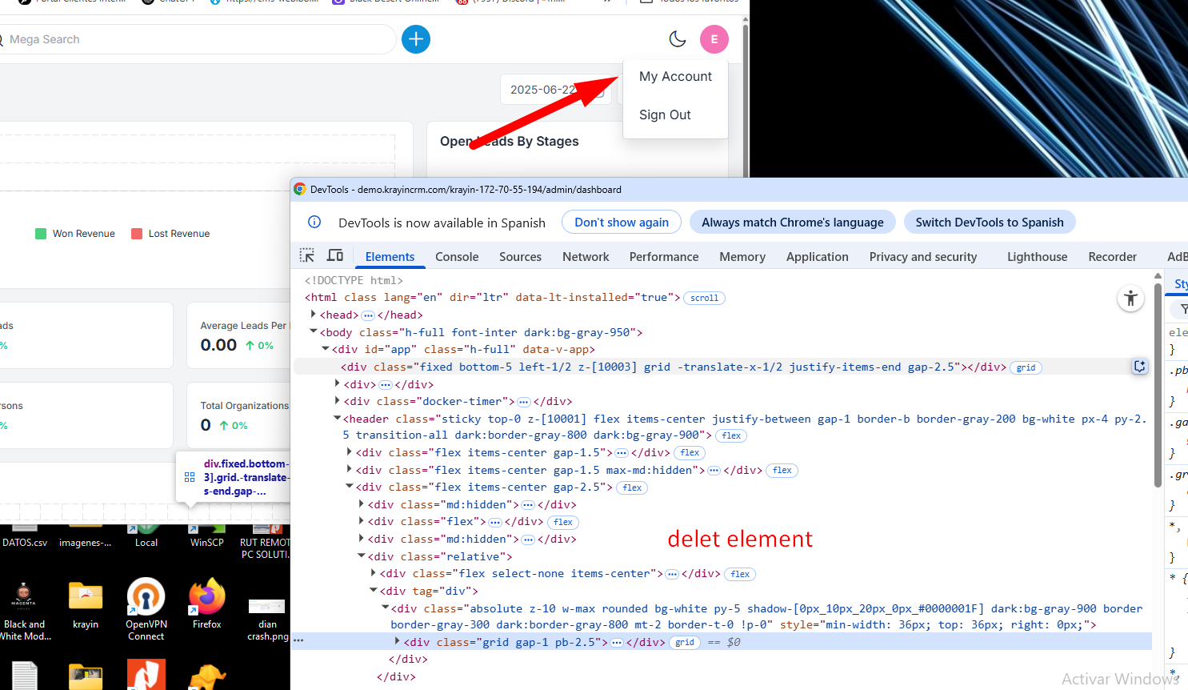Viewport: 1188px width, 690px height.
Task: Open the Application tab
Action: [817, 257]
